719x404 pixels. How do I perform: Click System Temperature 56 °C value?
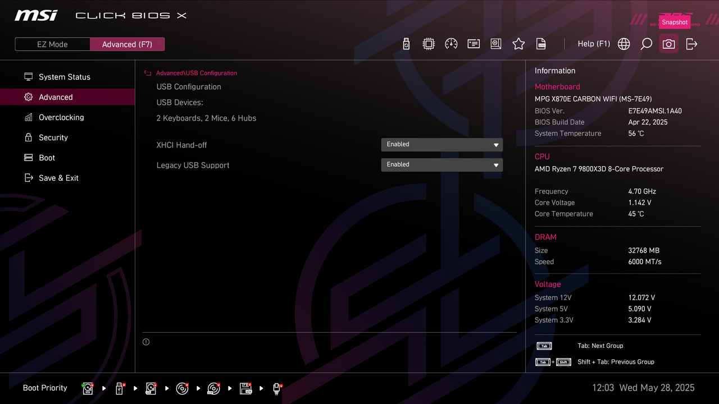click(x=636, y=134)
